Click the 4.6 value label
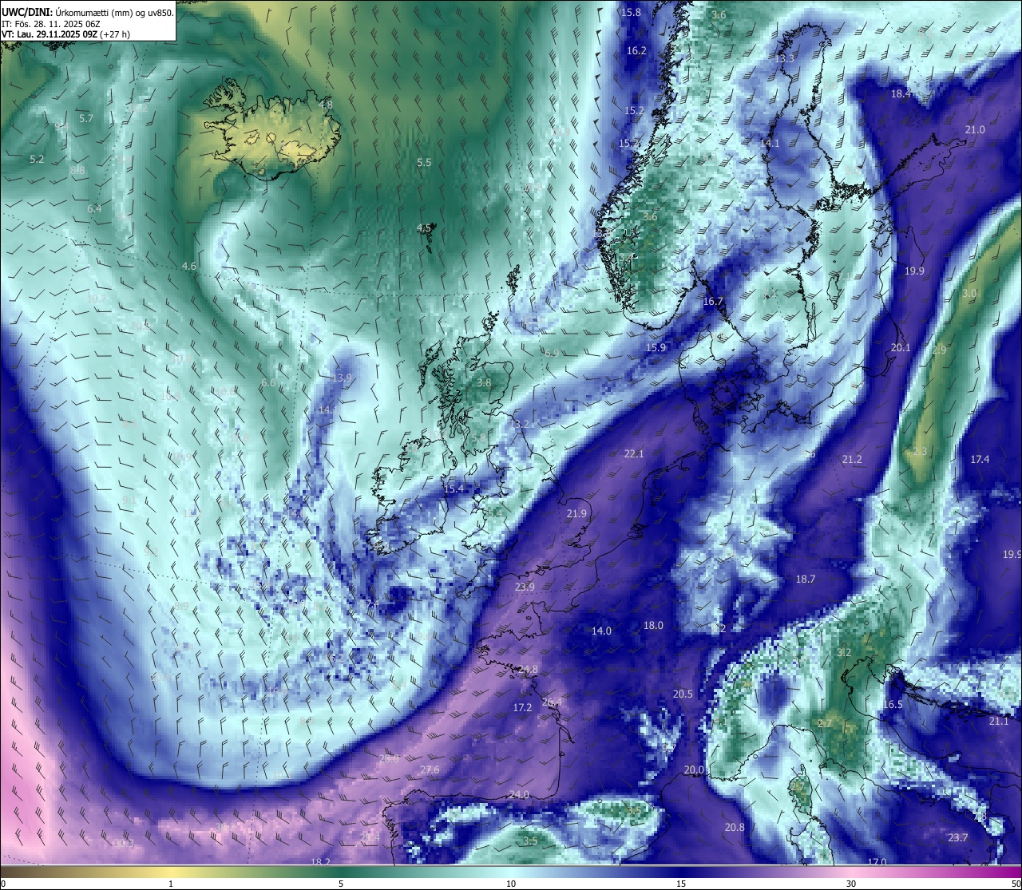 click(x=188, y=266)
